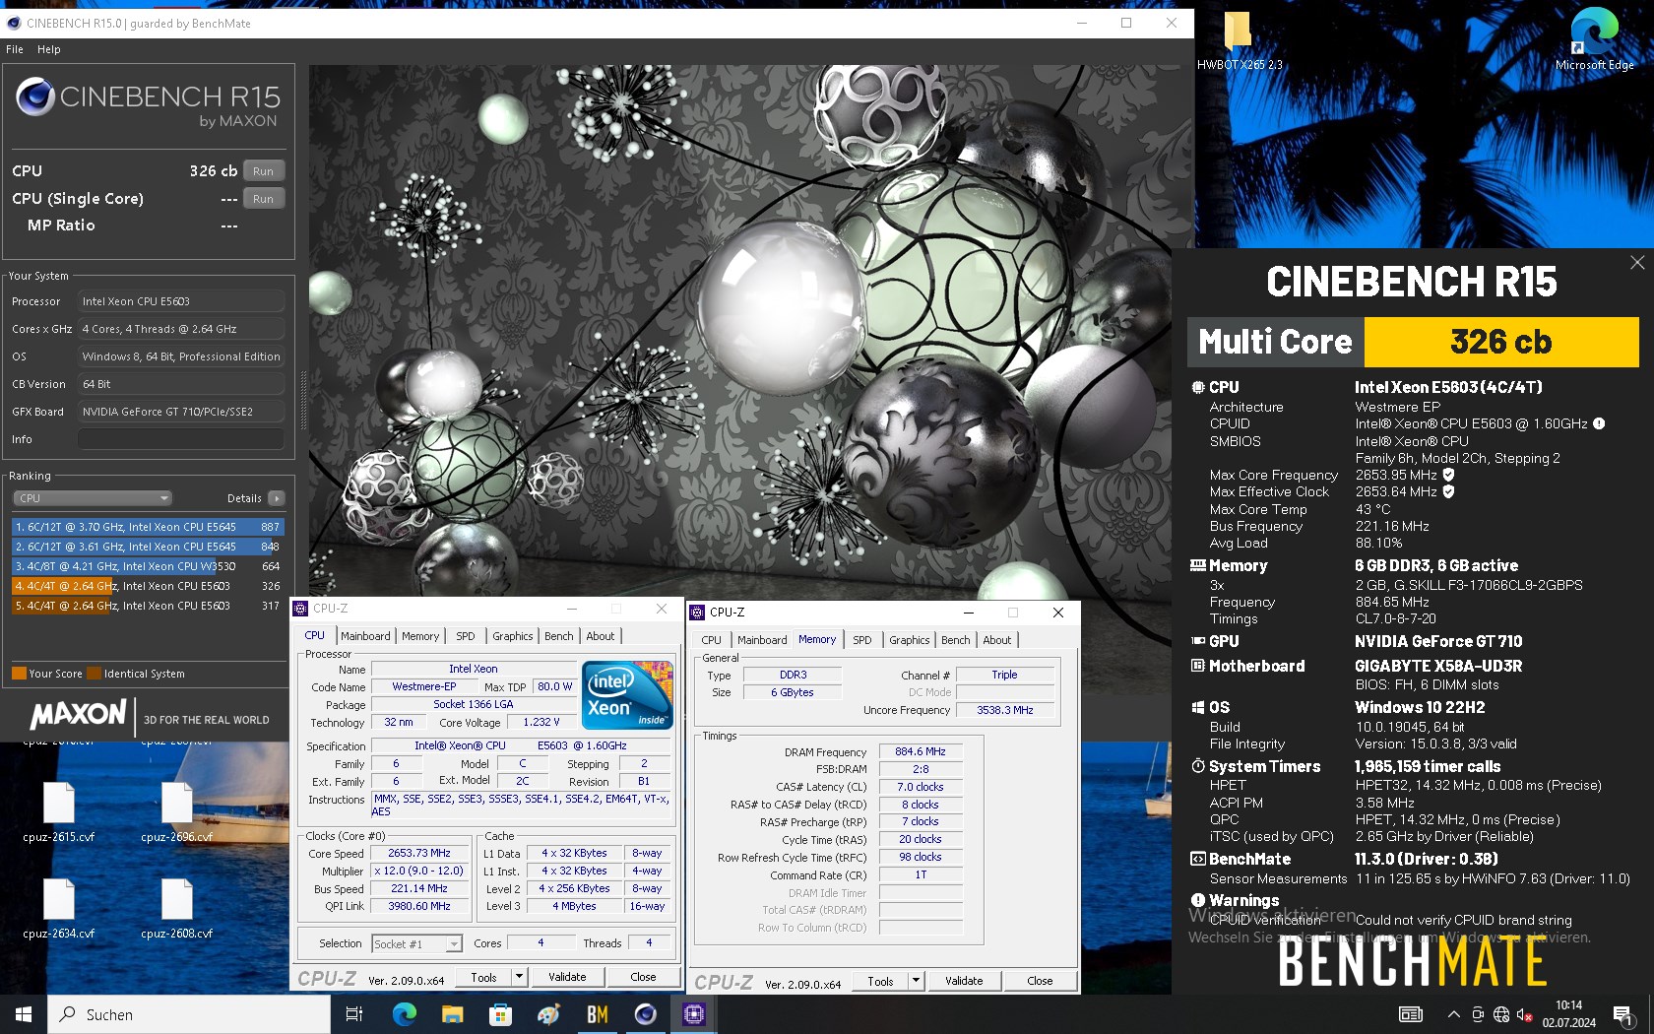
Task: Click Close button in left CPU-Z
Action: tap(643, 977)
